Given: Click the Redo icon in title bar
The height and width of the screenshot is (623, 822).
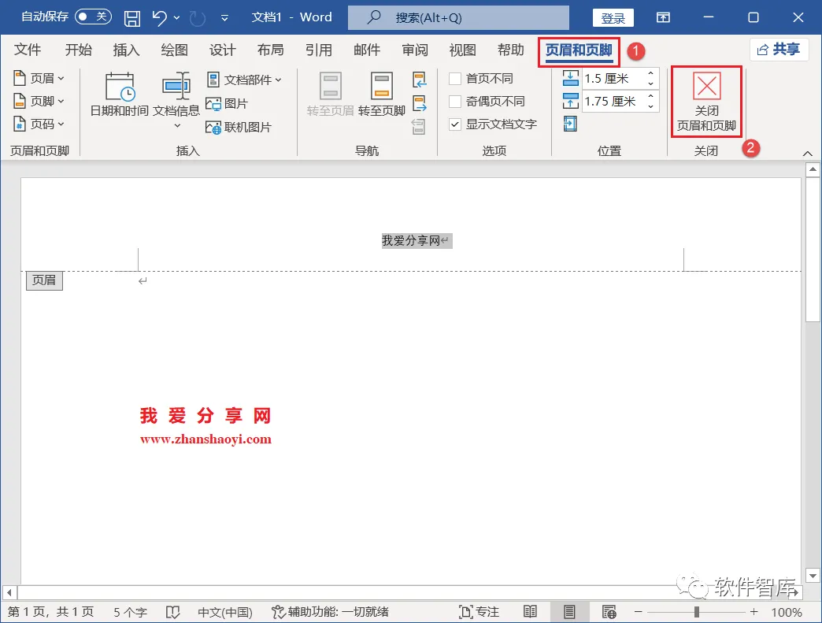Looking at the screenshot, I should [x=197, y=18].
